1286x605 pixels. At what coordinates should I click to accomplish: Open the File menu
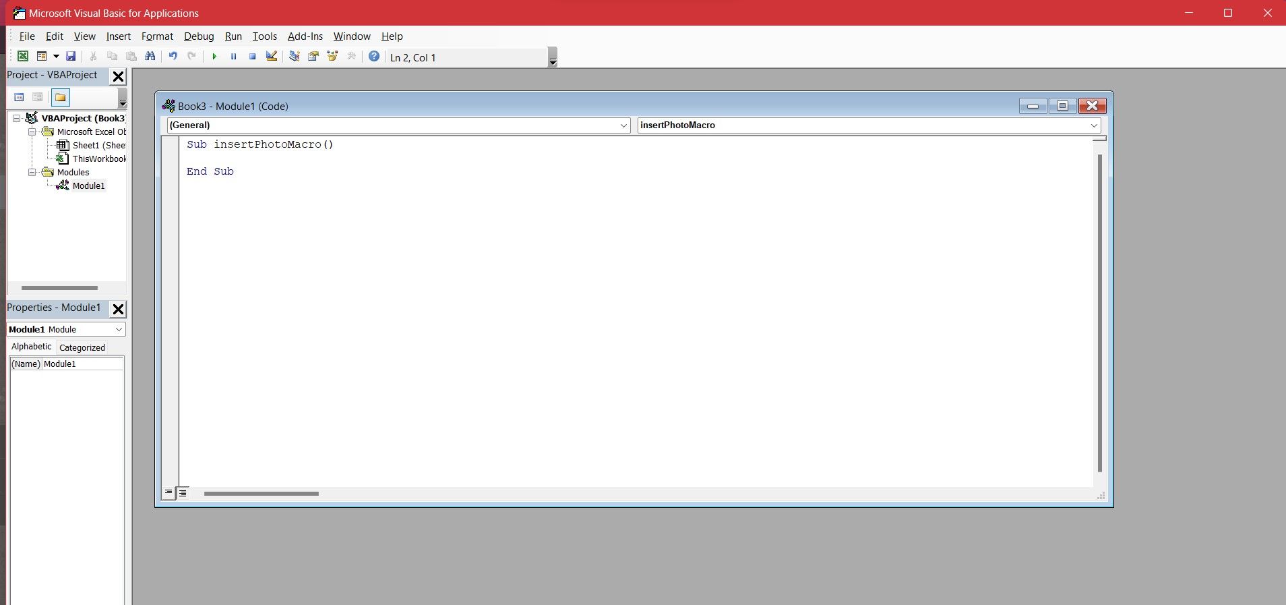27,36
